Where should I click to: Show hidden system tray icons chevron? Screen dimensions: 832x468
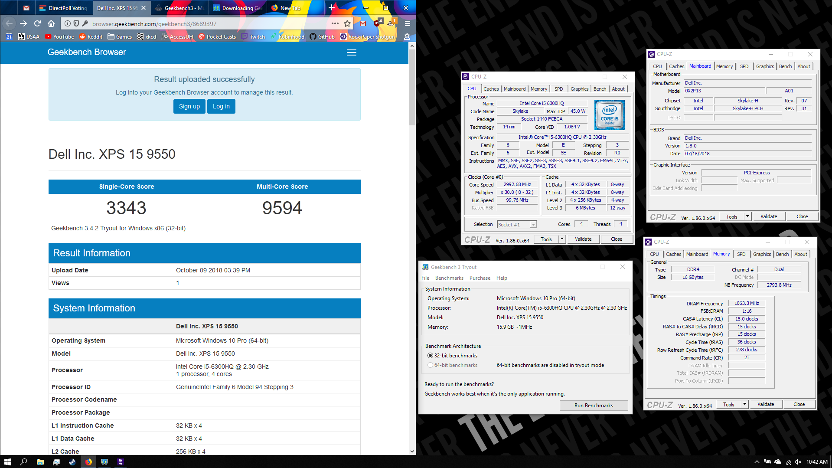pyautogui.click(x=757, y=462)
